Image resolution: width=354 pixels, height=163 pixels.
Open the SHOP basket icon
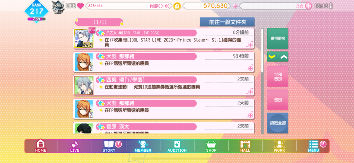[211, 146]
